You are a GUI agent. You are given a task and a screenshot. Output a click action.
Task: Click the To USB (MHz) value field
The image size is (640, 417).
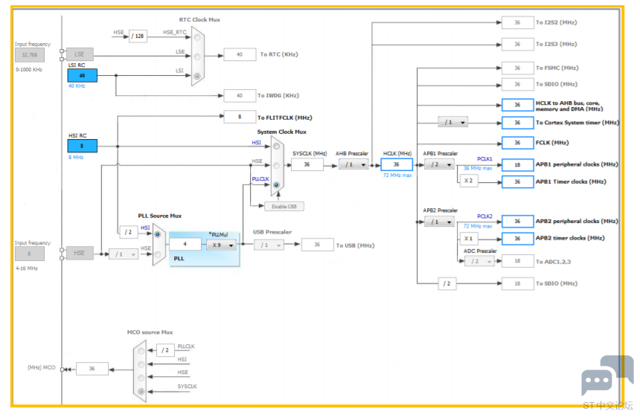click(x=318, y=245)
